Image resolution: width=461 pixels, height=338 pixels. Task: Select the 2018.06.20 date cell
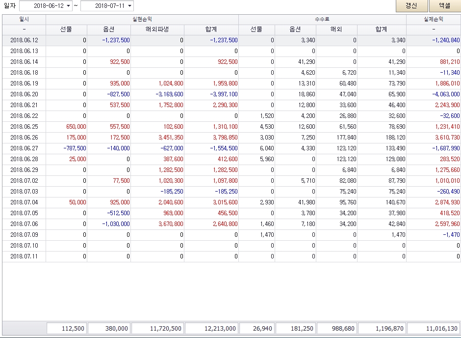pos(24,94)
